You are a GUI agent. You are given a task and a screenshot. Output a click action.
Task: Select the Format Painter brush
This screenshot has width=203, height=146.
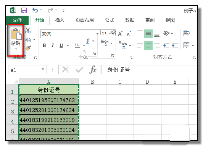coord(28,48)
